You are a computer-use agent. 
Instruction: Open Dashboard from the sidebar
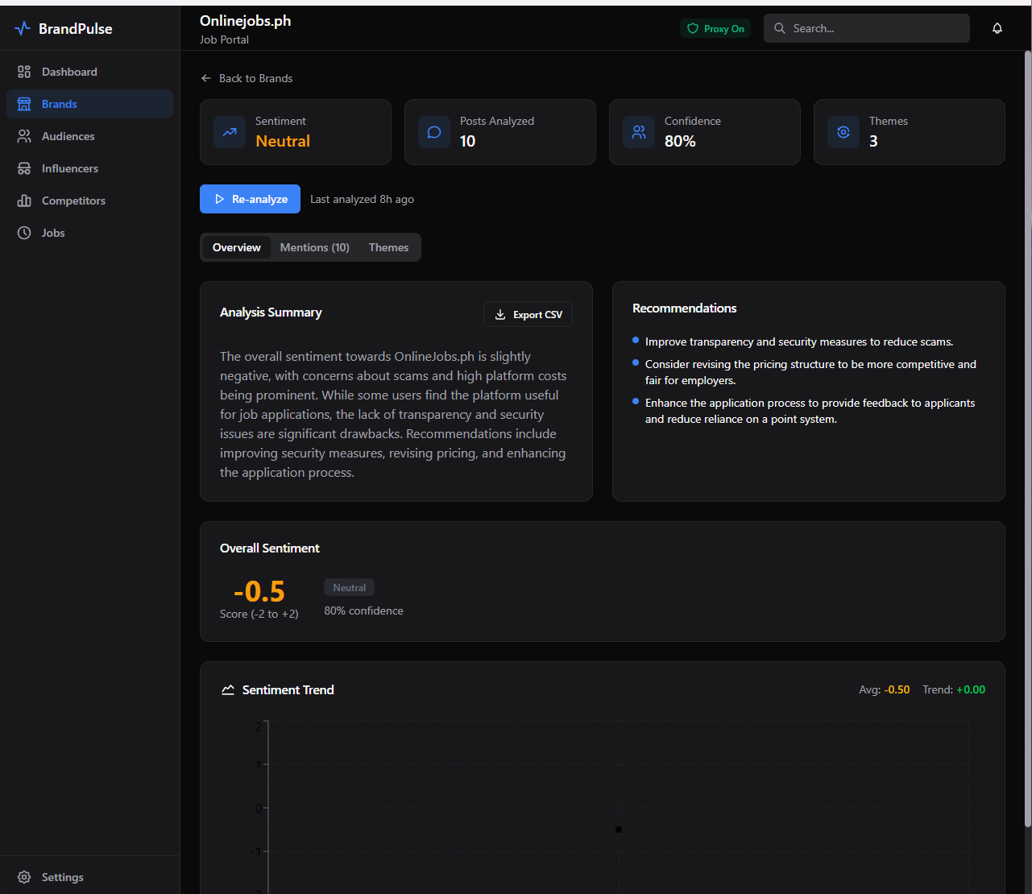[x=89, y=72]
